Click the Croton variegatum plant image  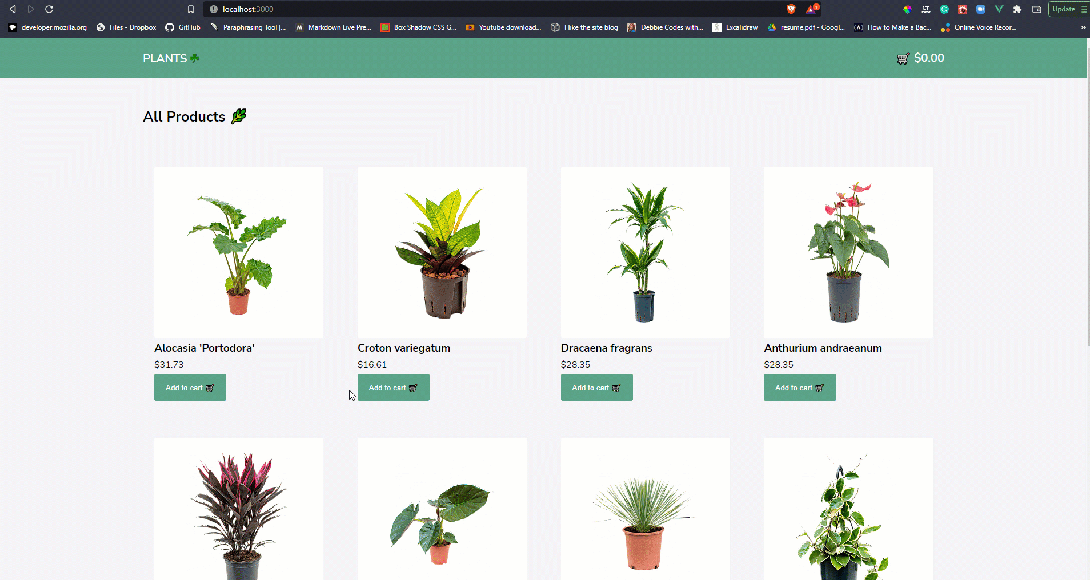coord(442,252)
